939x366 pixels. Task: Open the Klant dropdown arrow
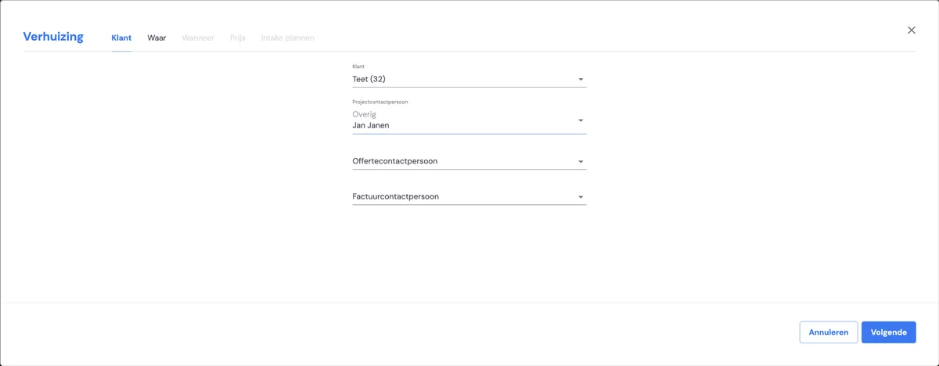(581, 80)
